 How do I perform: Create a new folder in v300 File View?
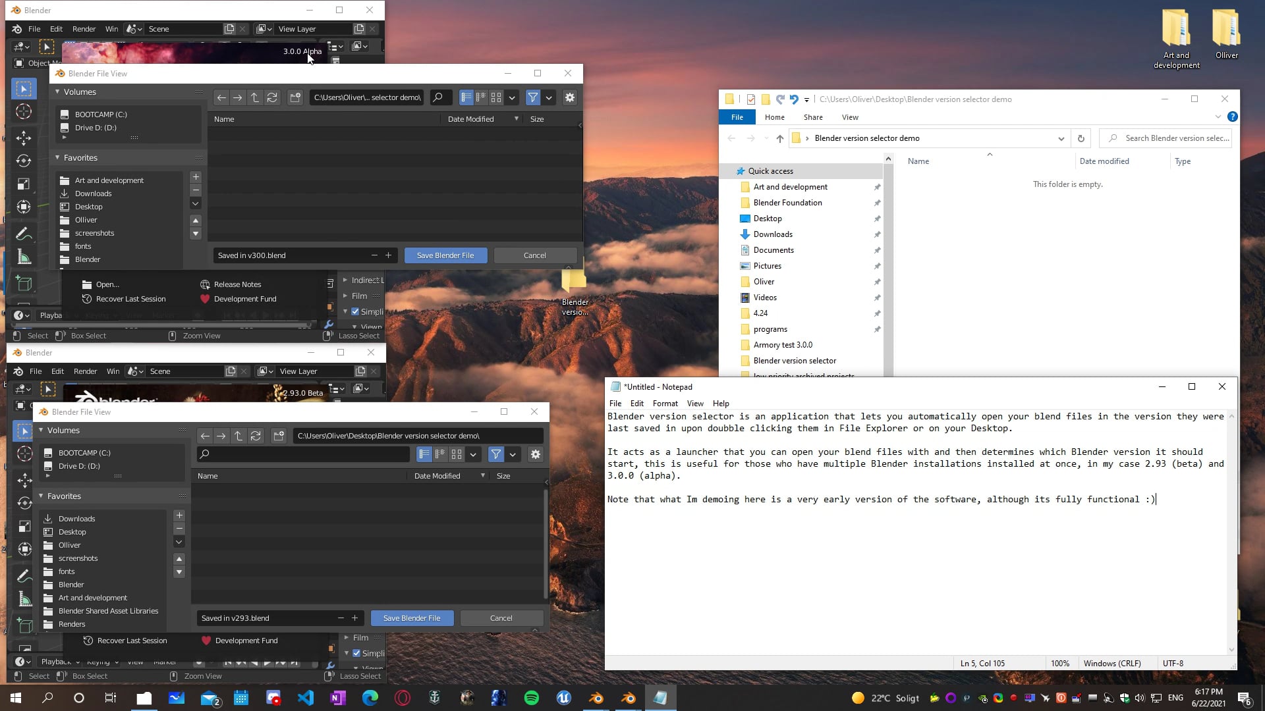pos(295,97)
